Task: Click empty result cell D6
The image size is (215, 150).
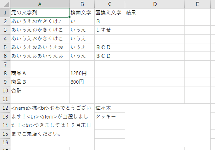Action: pos(155,56)
